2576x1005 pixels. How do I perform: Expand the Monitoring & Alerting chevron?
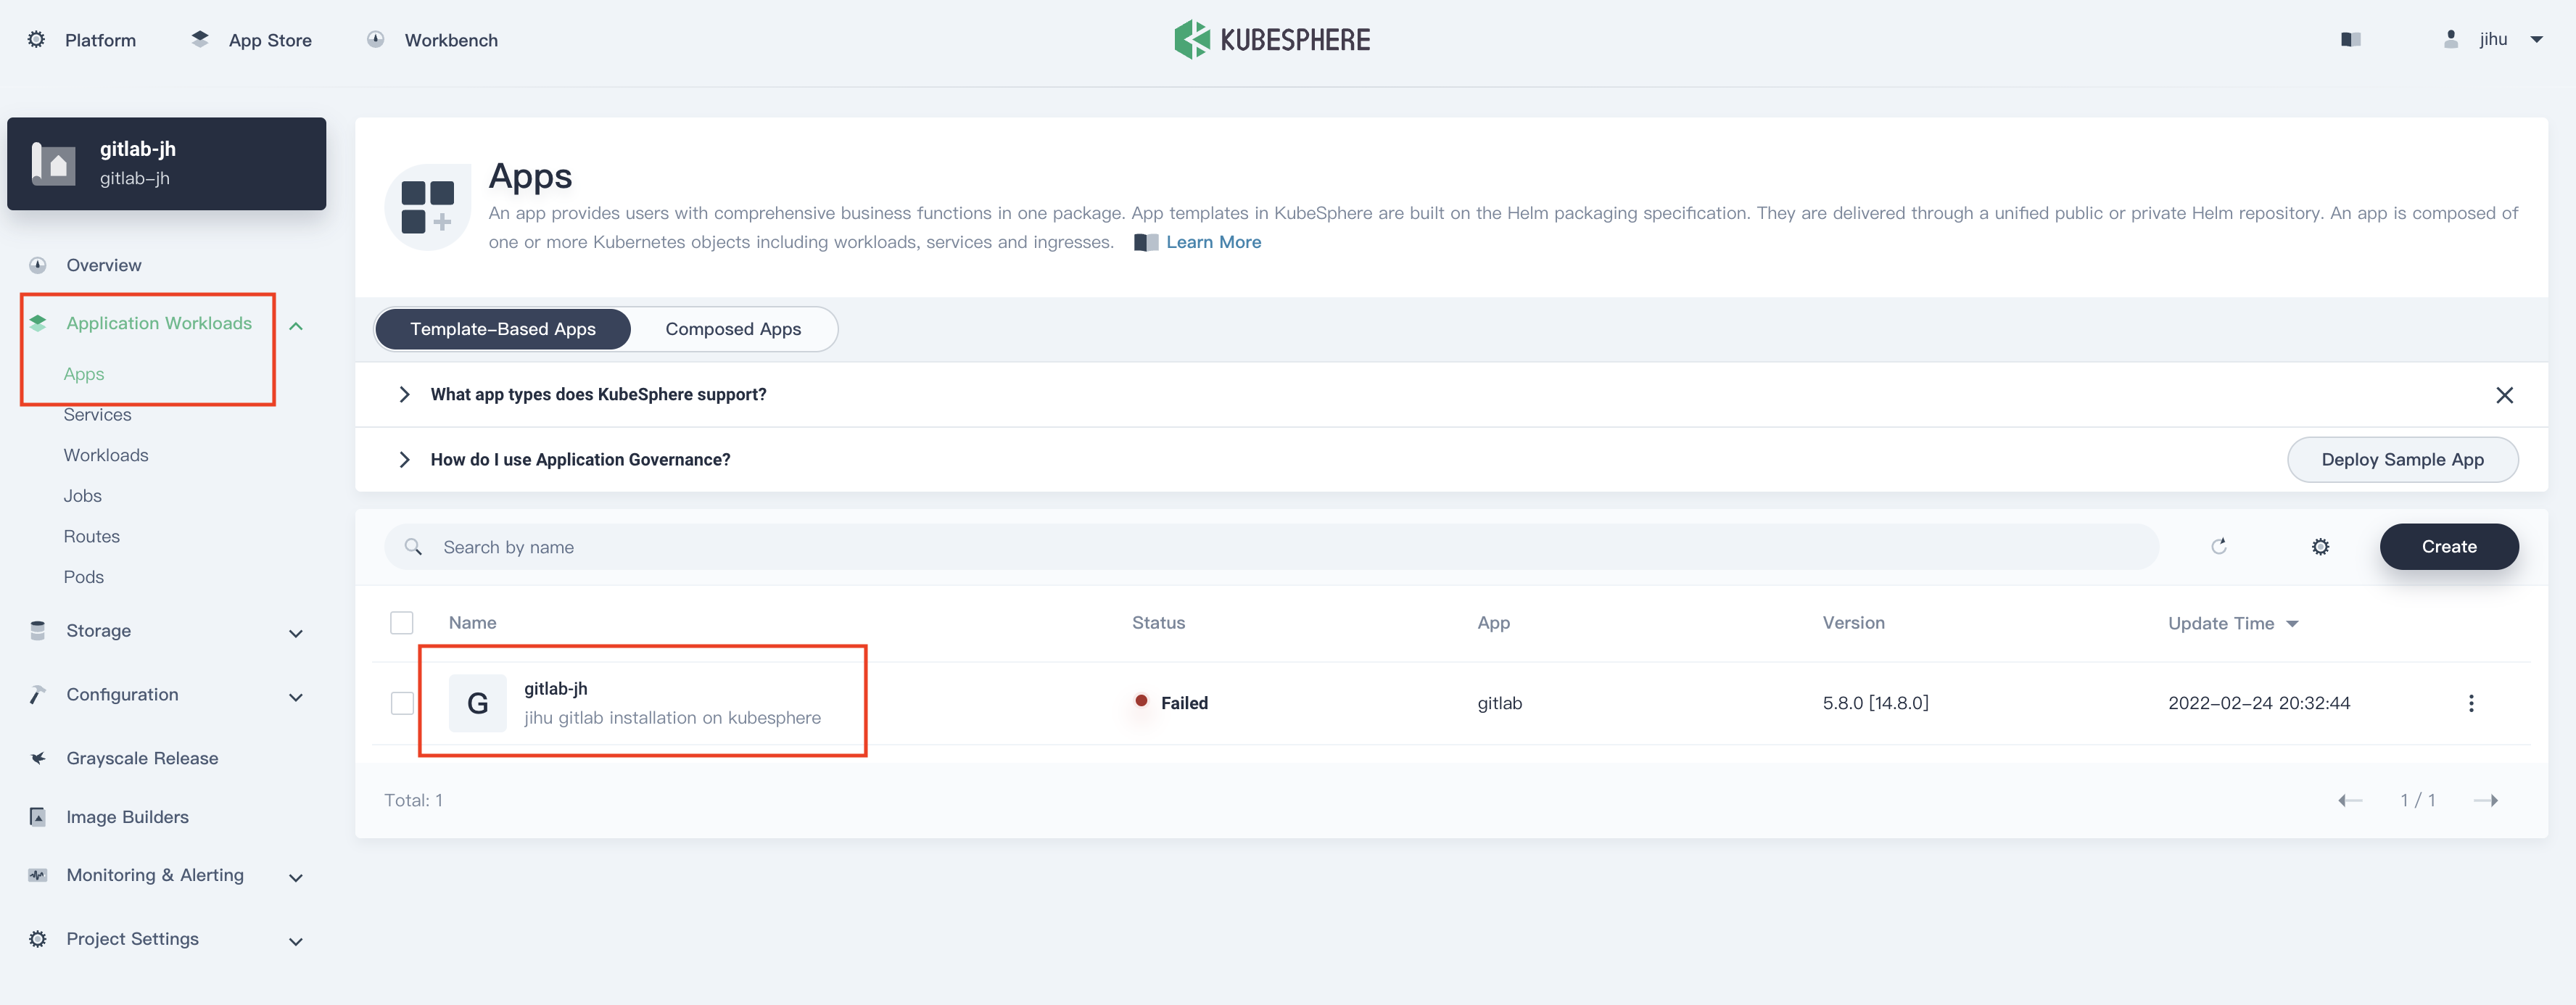296,878
